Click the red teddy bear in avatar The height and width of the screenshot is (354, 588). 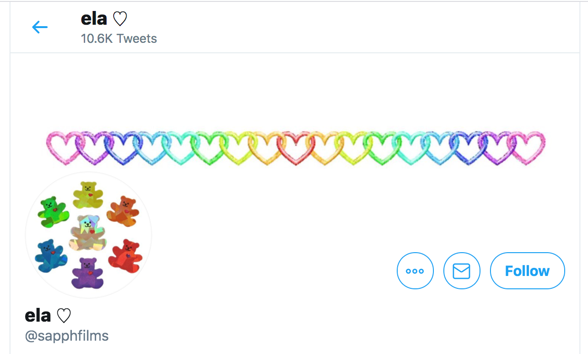(x=125, y=254)
